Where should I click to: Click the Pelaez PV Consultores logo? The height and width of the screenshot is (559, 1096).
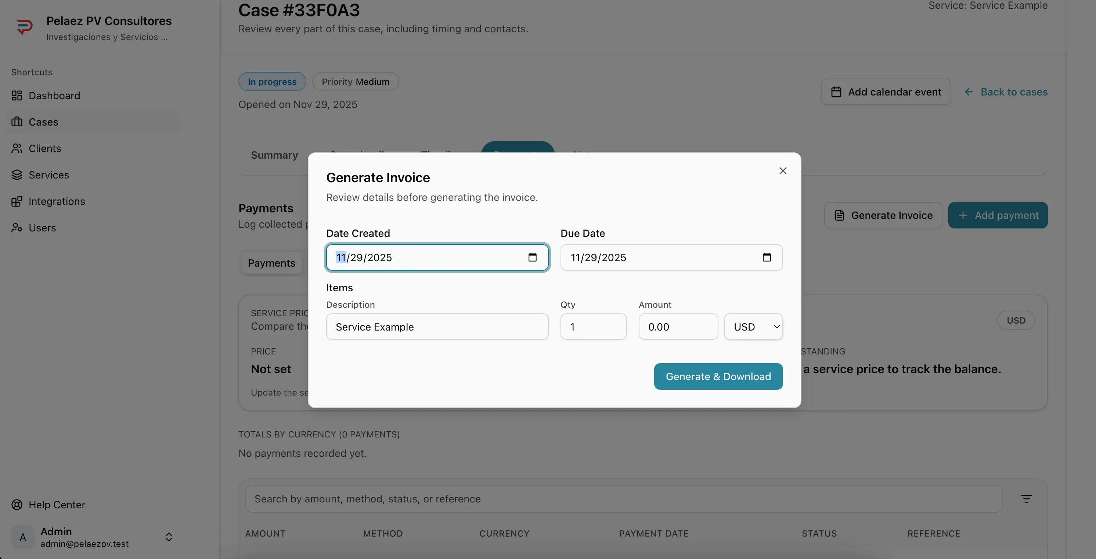coord(25,26)
